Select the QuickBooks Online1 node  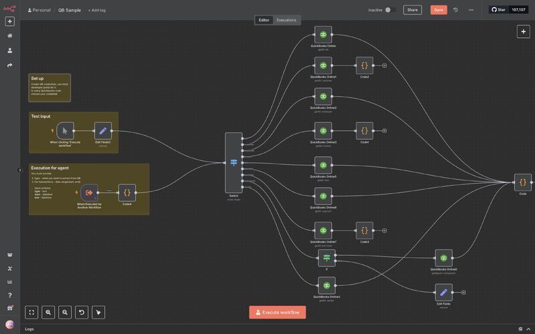click(x=323, y=65)
